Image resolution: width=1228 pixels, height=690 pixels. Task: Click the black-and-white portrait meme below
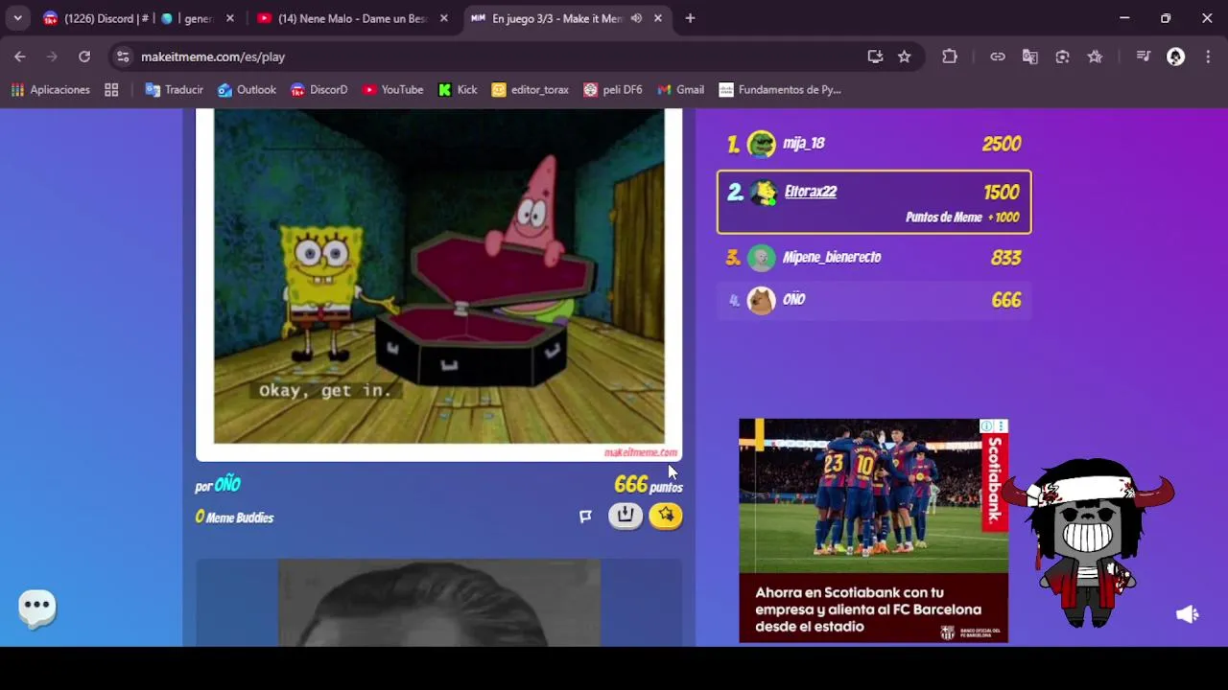point(439,603)
